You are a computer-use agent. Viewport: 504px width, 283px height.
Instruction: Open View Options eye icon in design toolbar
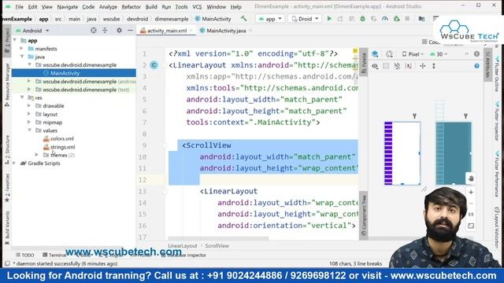(x=375, y=66)
